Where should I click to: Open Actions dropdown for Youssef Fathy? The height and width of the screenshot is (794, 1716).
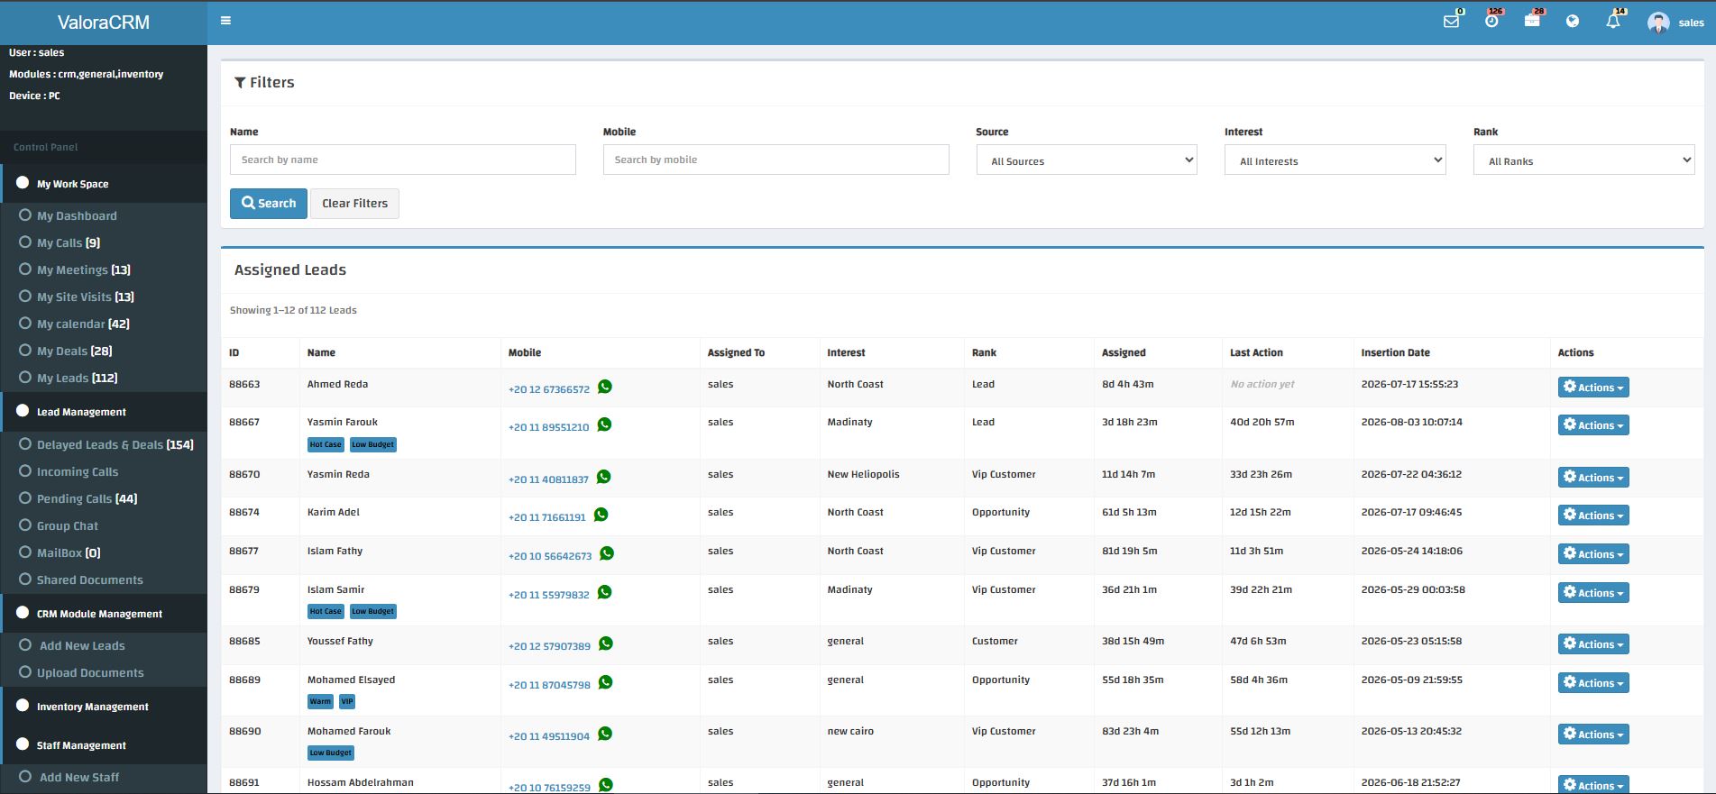click(x=1593, y=644)
